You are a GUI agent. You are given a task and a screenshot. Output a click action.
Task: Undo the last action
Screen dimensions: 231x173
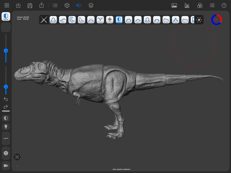[x=6, y=99]
